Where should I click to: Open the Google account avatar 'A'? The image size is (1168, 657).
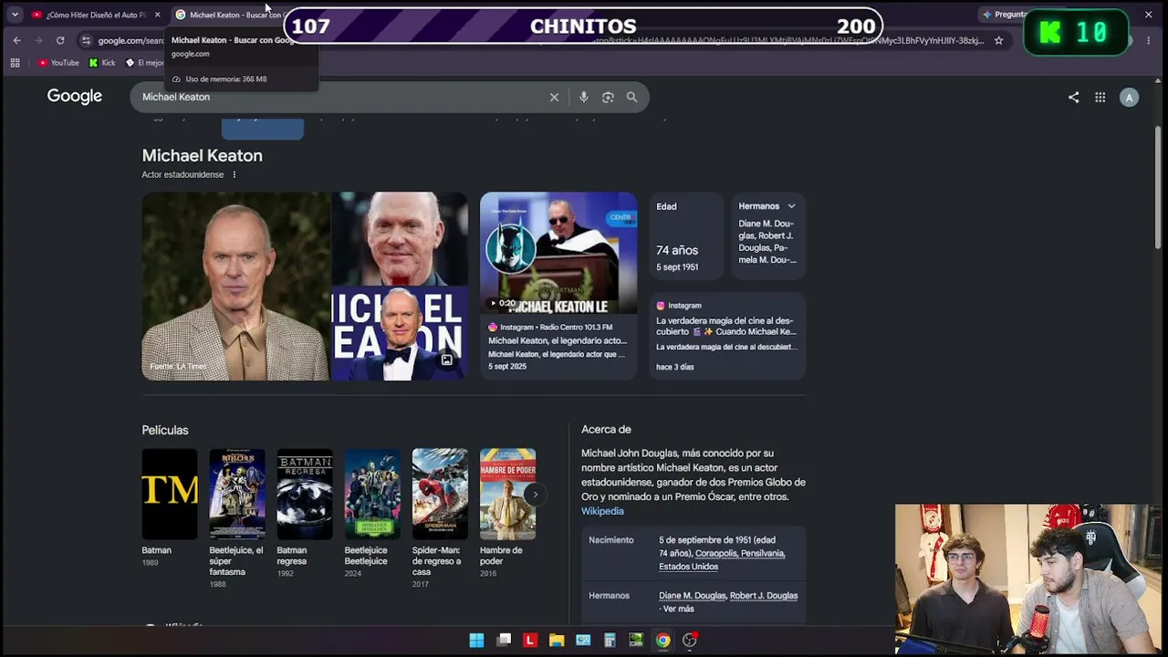coord(1129,98)
